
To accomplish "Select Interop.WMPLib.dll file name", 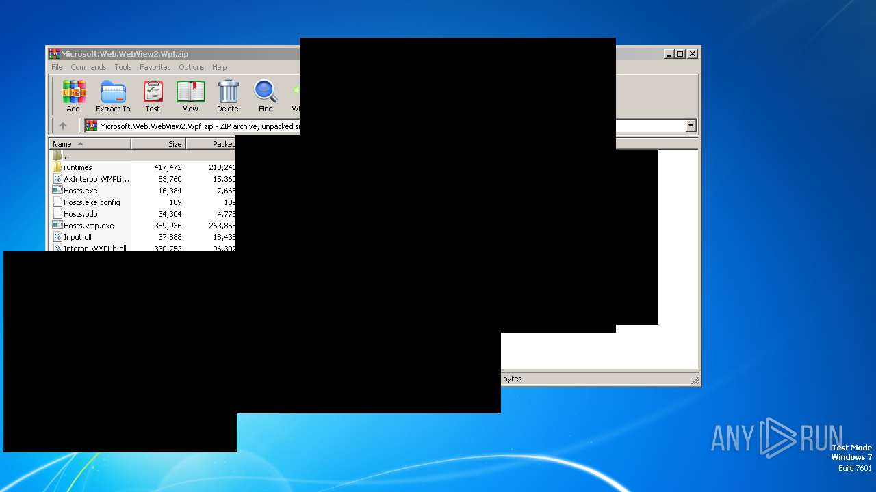I will (95, 248).
